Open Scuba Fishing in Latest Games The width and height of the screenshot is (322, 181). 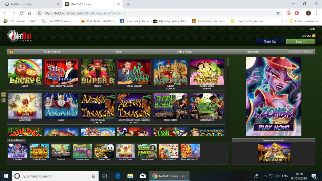(x=39, y=151)
